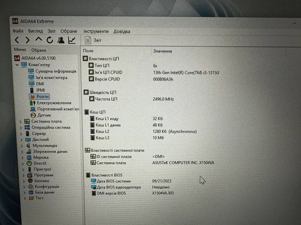301x225 pixels.
Task: Click the speaker icon beside Мультимедіа
Action: (x=28, y=146)
